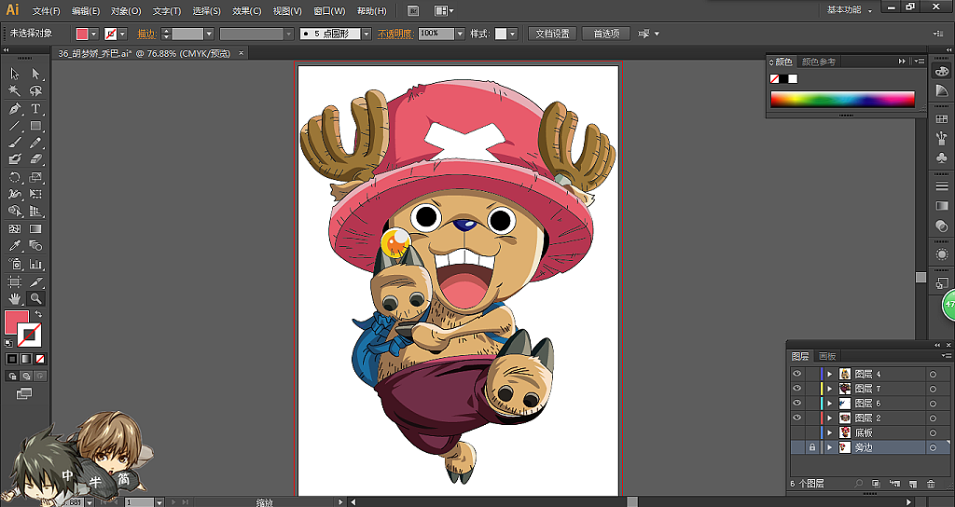Viewport: 955px width, 507px height.
Task: Select the Magic Wand tool
Action: [x=15, y=90]
